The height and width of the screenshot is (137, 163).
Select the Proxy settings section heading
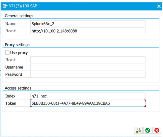[17, 45]
